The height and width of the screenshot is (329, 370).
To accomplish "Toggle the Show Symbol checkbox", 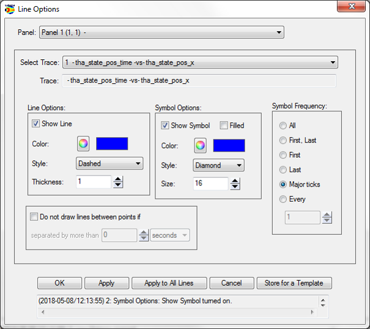I will tap(165, 125).
